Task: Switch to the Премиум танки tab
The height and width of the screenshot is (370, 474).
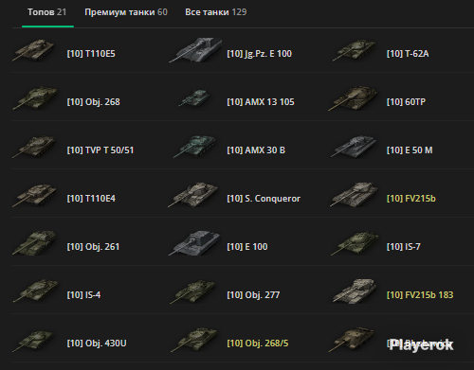Action: click(x=126, y=12)
